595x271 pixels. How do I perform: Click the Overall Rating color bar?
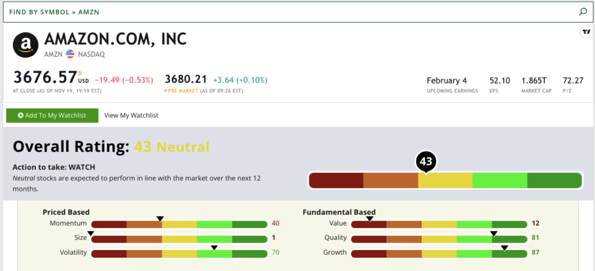(445, 180)
